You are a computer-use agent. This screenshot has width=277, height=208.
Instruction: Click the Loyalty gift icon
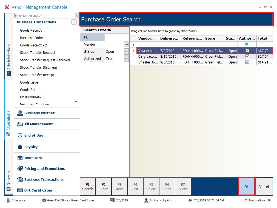pyautogui.click(x=20, y=147)
